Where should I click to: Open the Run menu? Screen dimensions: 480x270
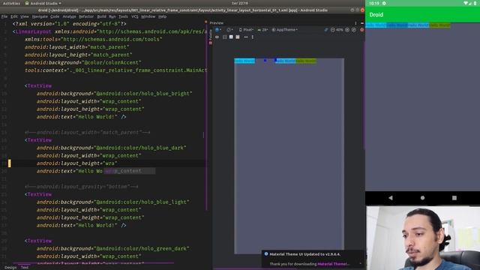click(x=112, y=16)
